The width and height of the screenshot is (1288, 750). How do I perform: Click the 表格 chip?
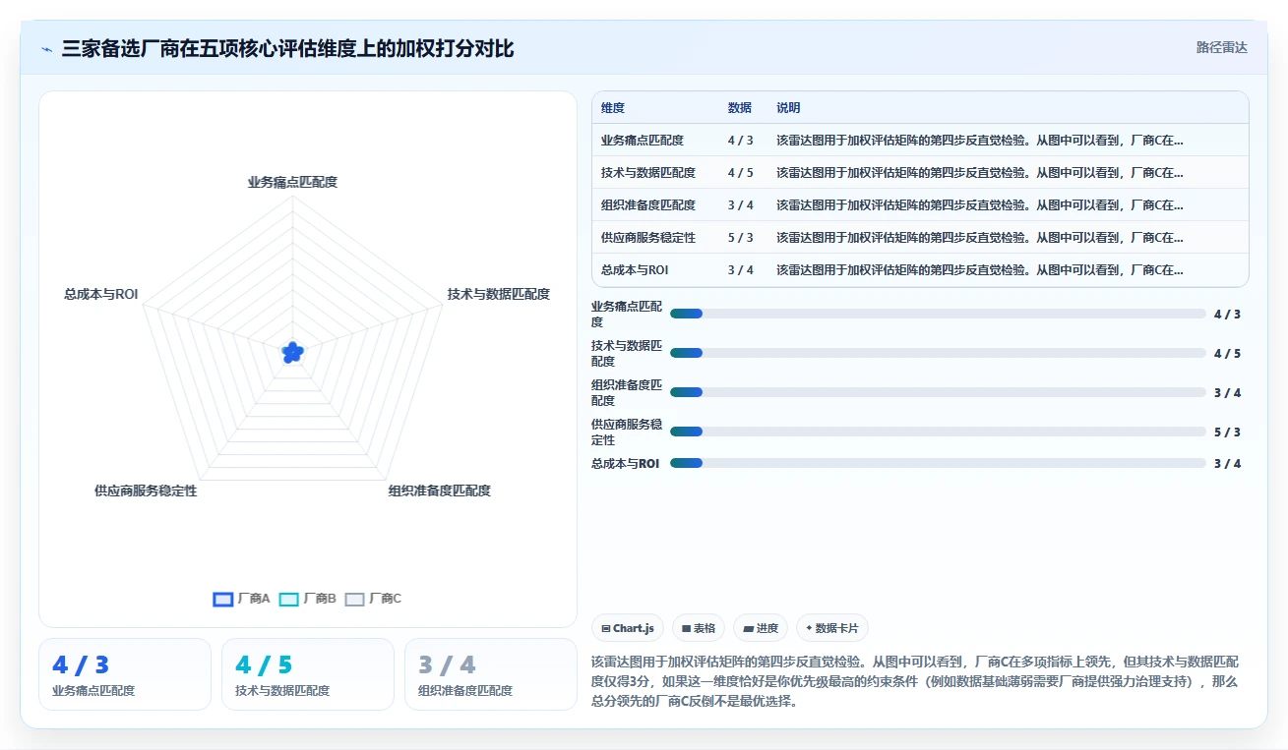click(699, 628)
